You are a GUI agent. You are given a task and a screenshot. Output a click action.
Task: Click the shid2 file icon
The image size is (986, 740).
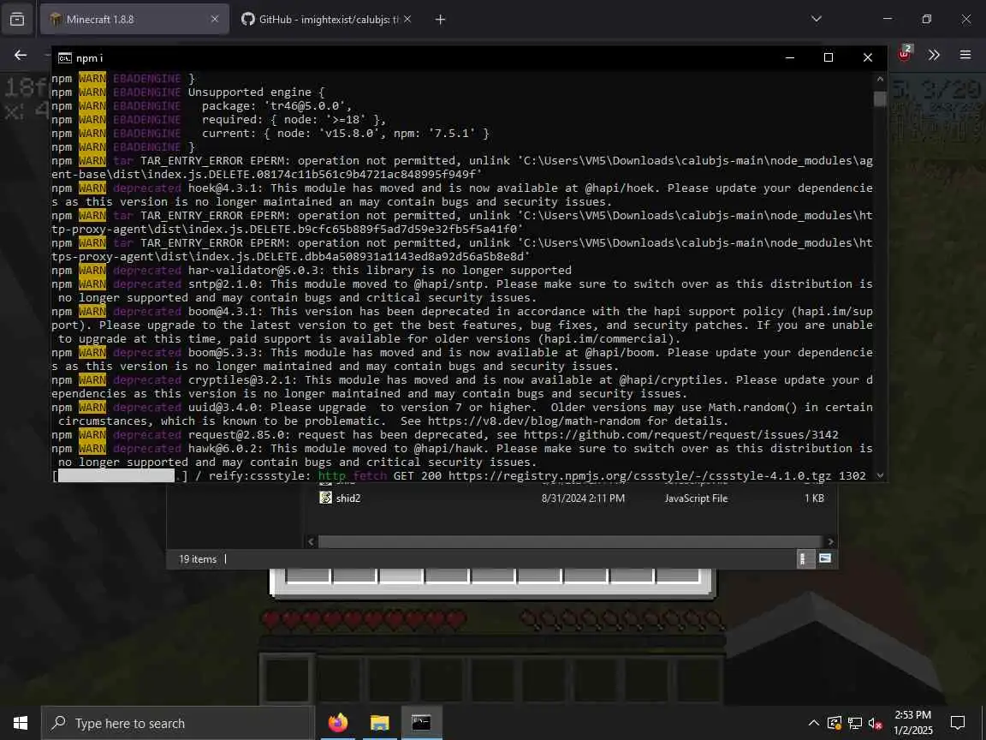click(x=326, y=498)
